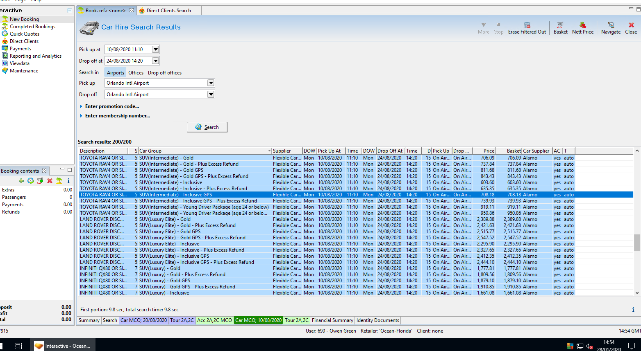Click the blue info icon in Booking contents
The image size is (641, 351).
click(68, 181)
